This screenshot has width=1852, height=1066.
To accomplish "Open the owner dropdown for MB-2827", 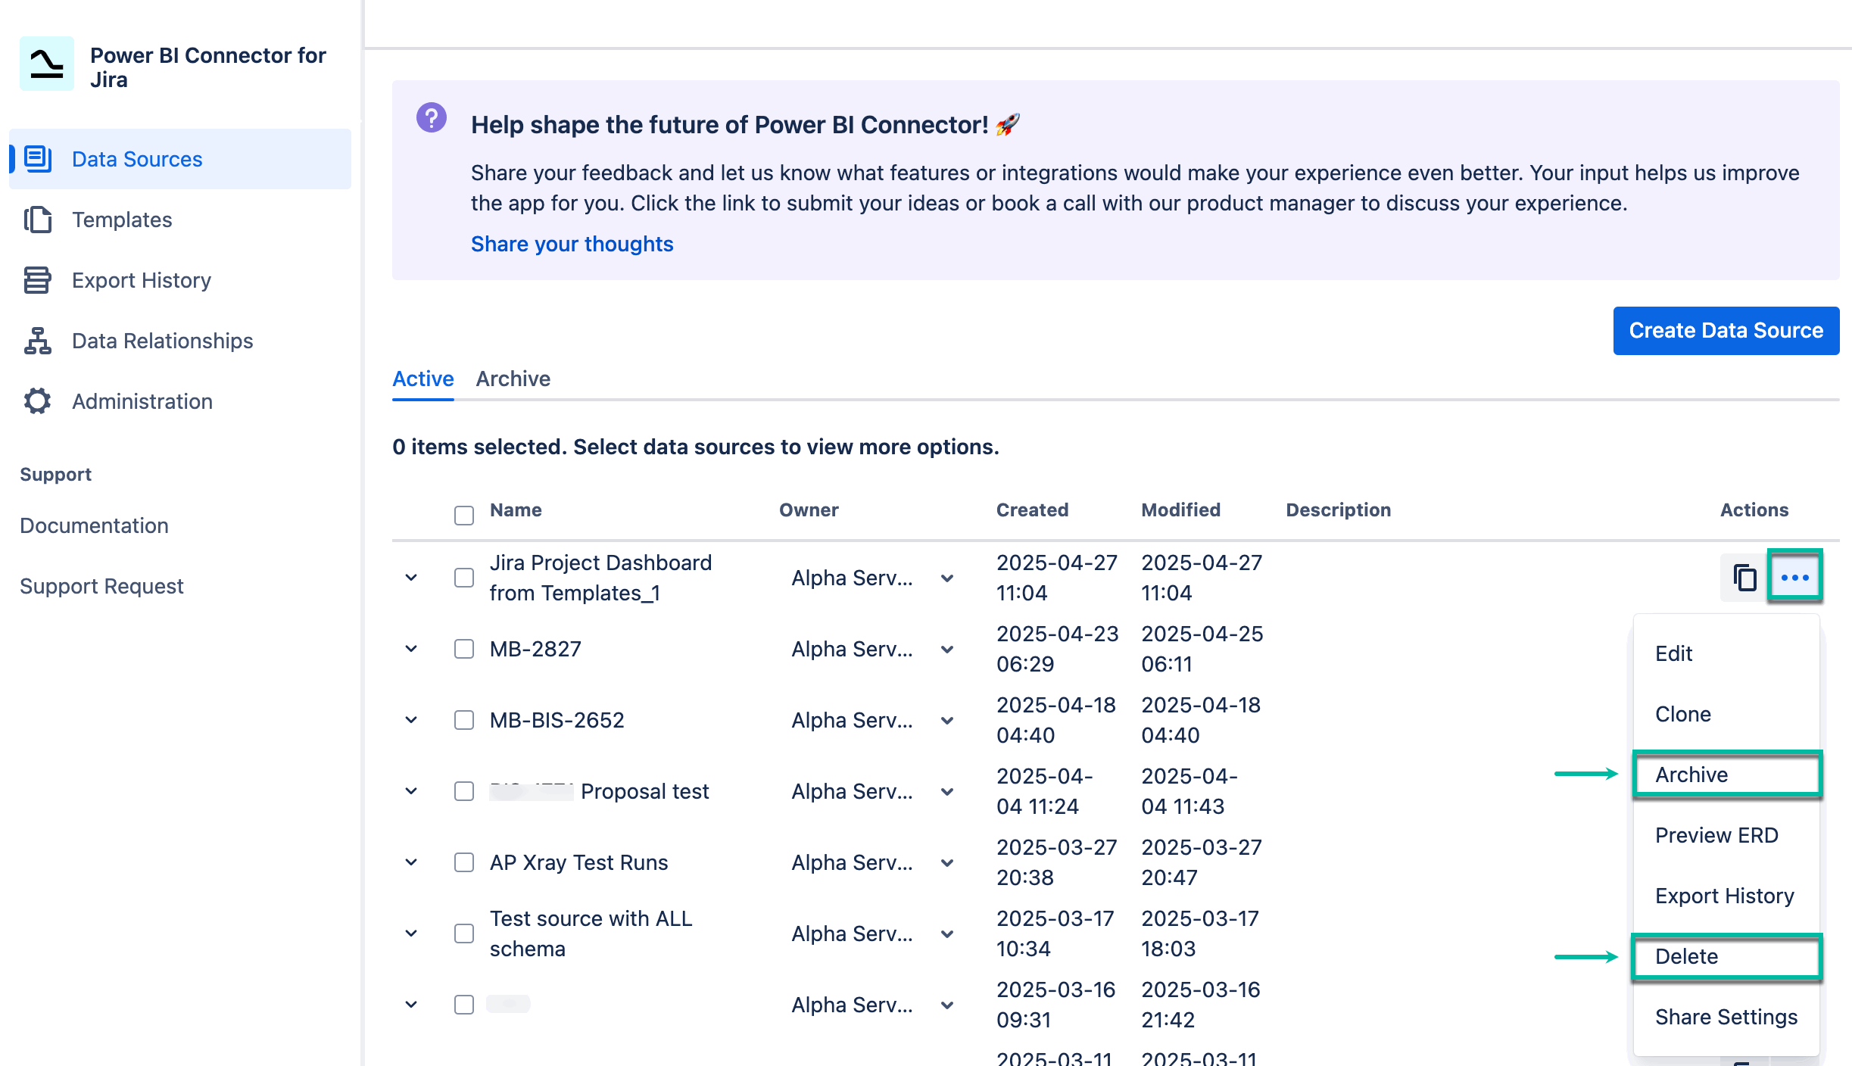I will (x=946, y=649).
